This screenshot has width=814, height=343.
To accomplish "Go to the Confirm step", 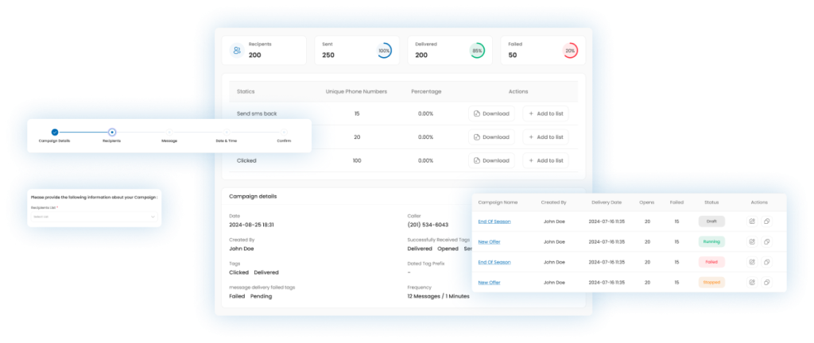I will pos(284,132).
